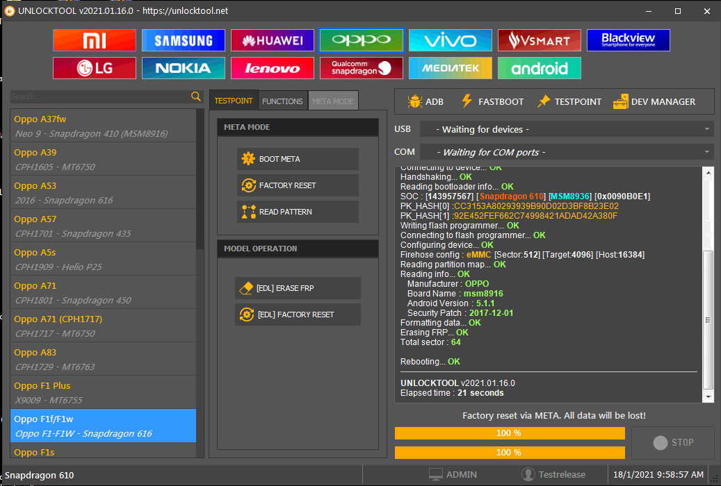Click the log scrollbar up arrow
This screenshot has height=486, width=721.
tap(708, 173)
